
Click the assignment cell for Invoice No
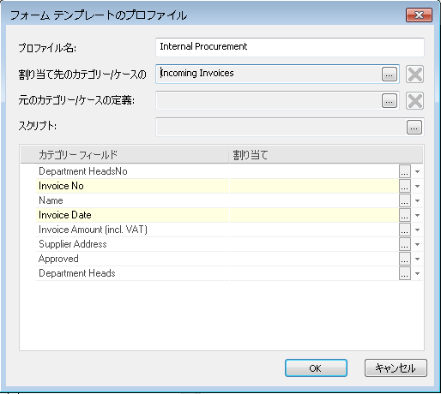click(x=314, y=186)
